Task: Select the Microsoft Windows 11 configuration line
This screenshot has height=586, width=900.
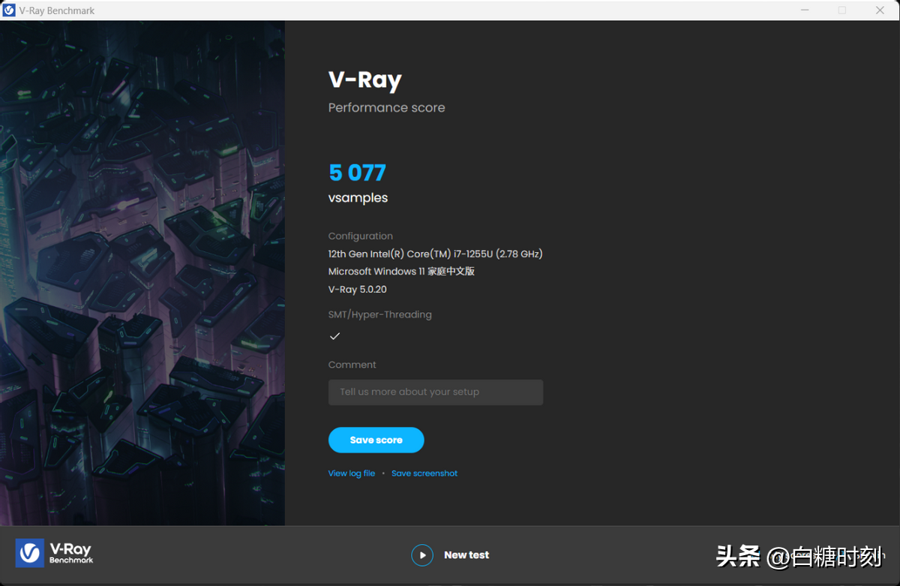Action: coord(401,272)
